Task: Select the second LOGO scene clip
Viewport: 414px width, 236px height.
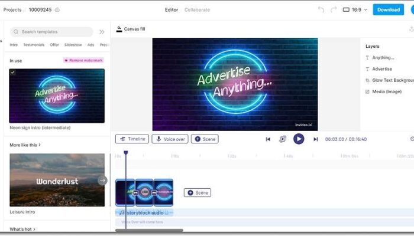Action: tap(144, 192)
